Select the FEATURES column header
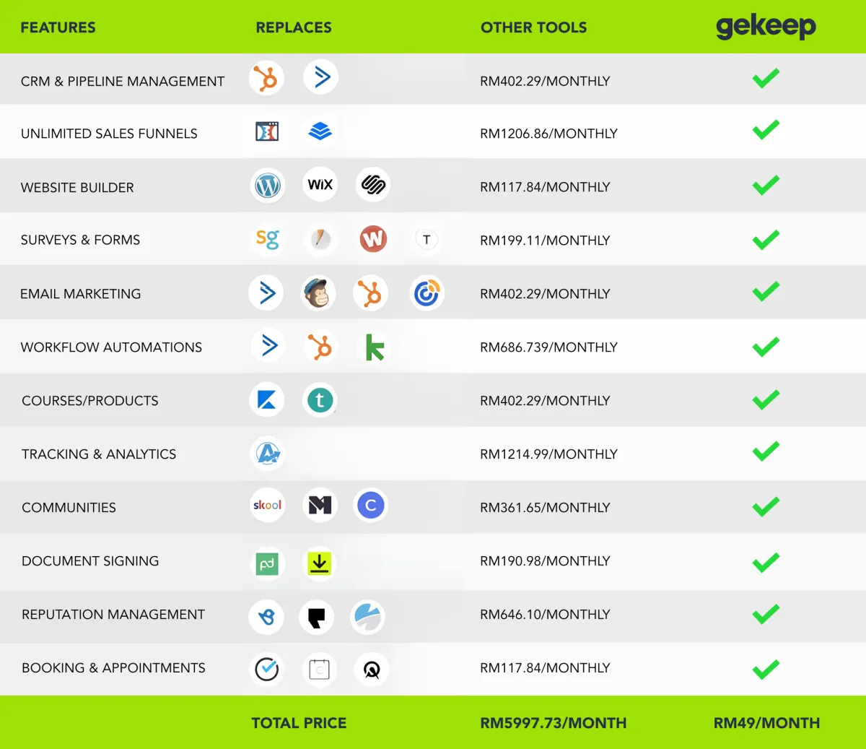866x749 pixels. [x=58, y=27]
